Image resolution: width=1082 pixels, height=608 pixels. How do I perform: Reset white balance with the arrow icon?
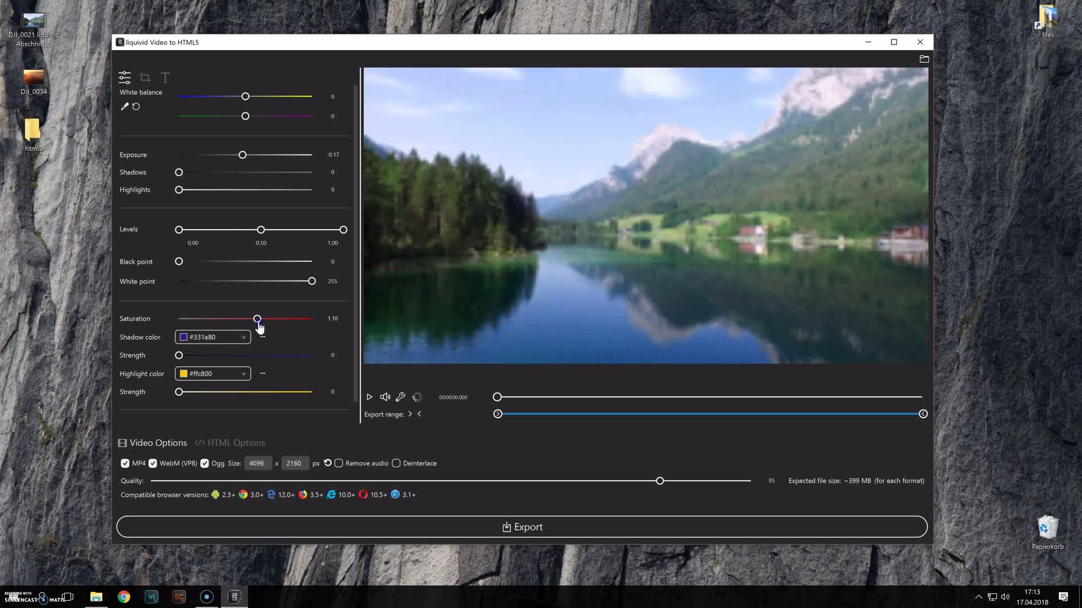pos(136,106)
